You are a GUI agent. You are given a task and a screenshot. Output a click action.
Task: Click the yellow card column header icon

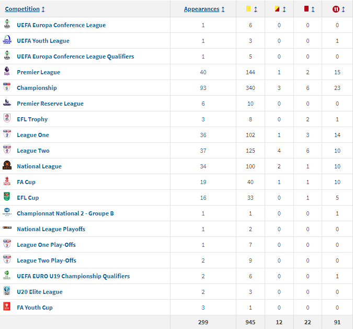[248, 9]
